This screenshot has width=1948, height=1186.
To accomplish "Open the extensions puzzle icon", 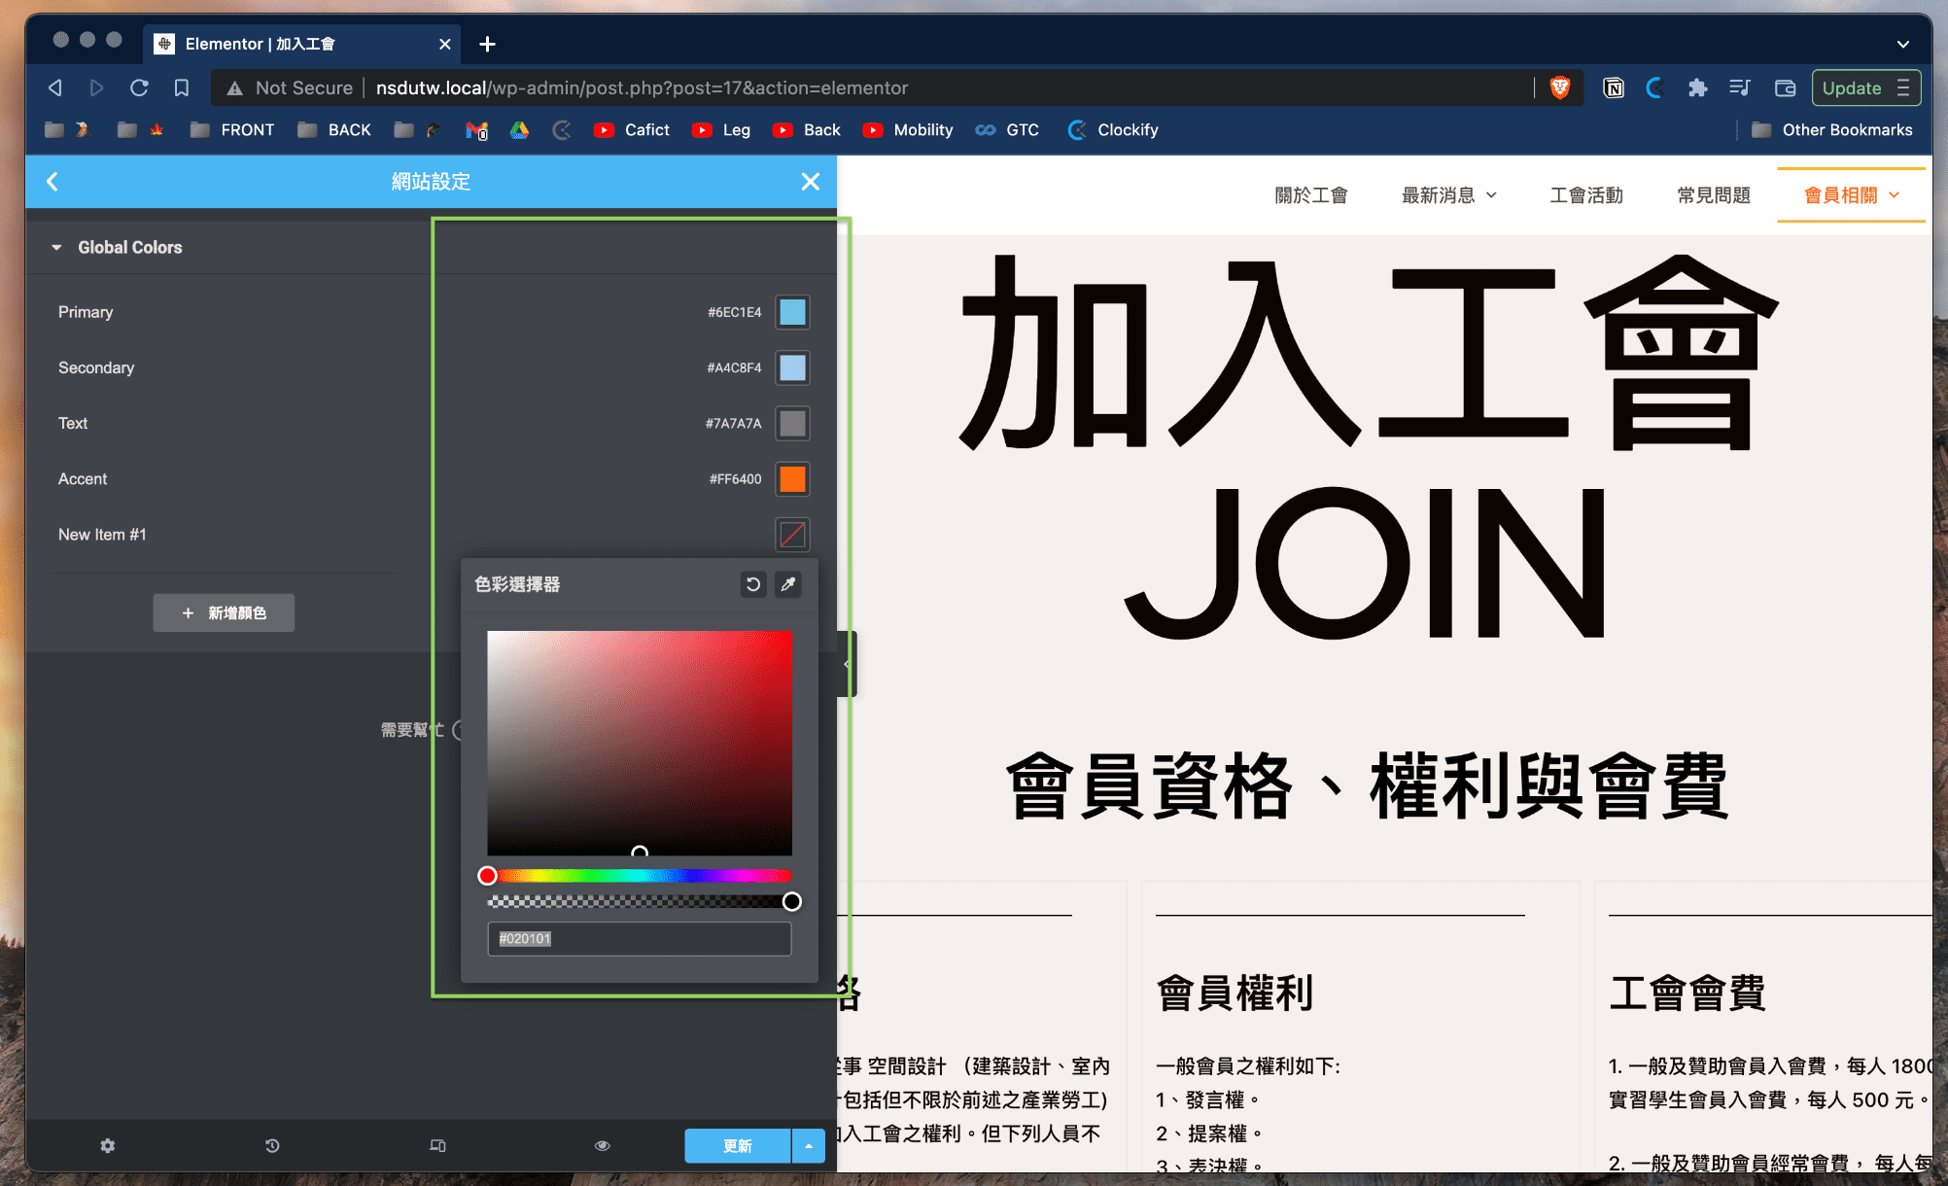I will 1697,87.
